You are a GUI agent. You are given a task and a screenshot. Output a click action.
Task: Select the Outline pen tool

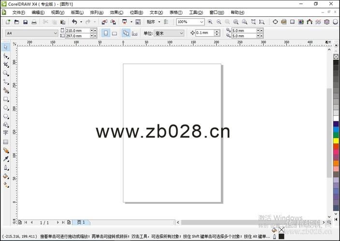tap(6, 168)
